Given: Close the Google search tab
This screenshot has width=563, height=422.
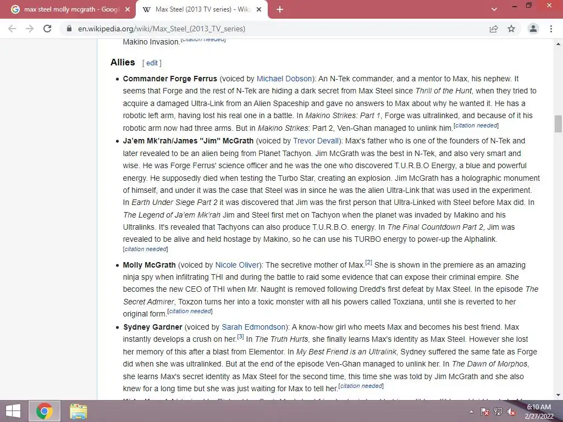Looking at the screenshot, I should click(x=128, y=9).
